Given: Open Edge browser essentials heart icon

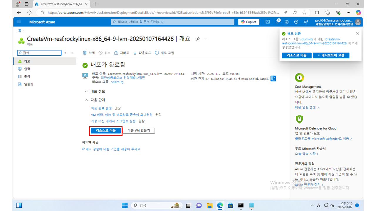Looking at the screenshot, I should [x=338, y=13].
